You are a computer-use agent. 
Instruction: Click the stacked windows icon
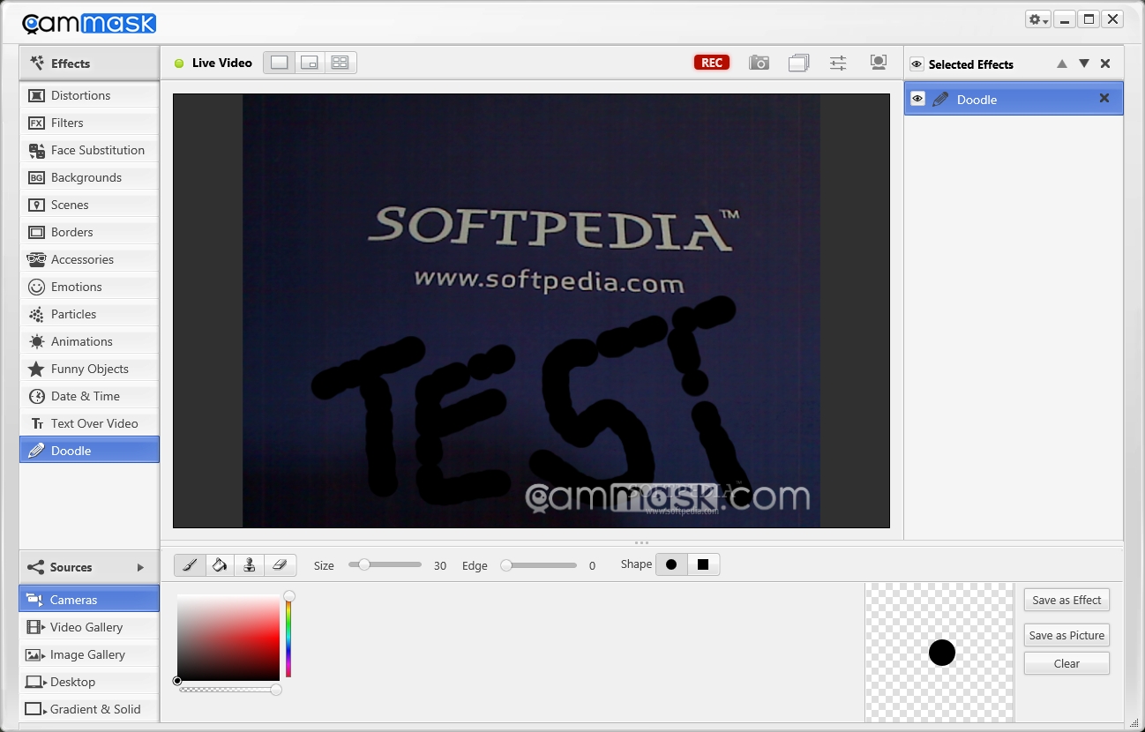[x=798, y=63]
